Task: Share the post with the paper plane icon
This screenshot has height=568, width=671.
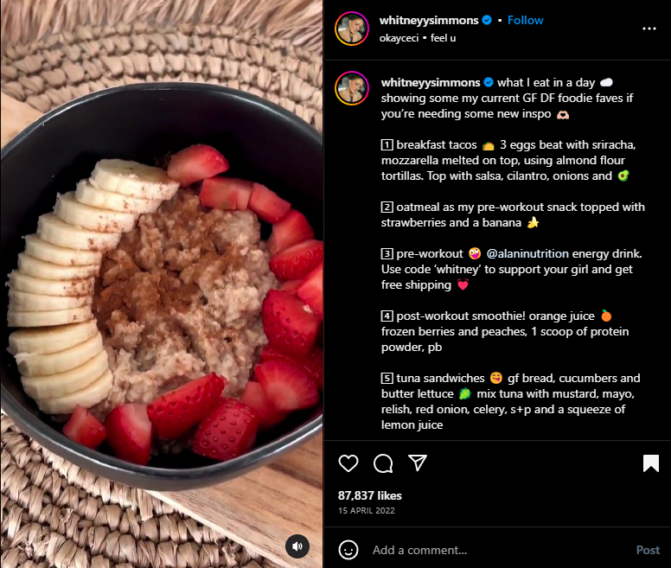Action: tap(418, 463)
